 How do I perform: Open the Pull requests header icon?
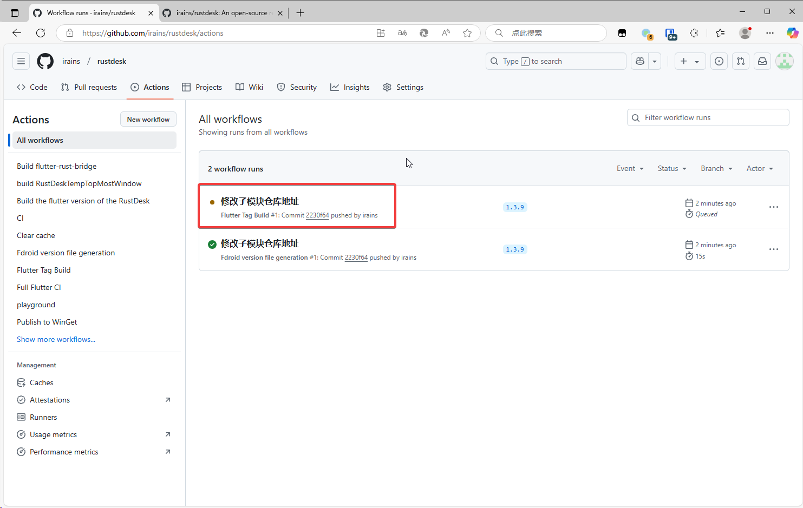point(740,61)
